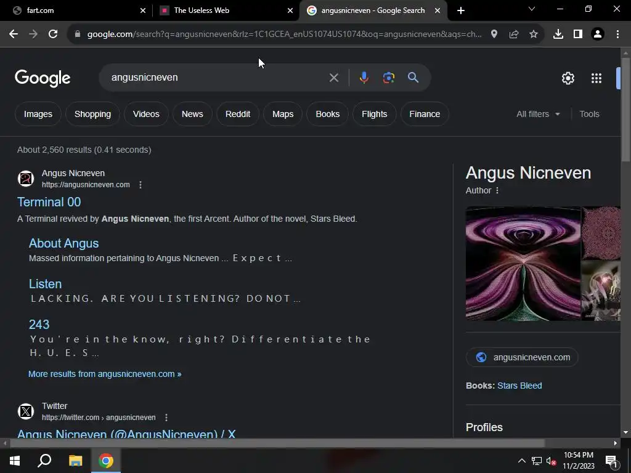Open the Windows Start menu
Image resolution: width=631 pixels, height=473 pixels.
coord(15,461)
